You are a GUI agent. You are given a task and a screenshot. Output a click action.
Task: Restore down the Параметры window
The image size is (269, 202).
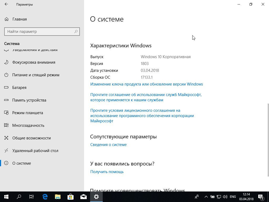click(x=251, y=4)
